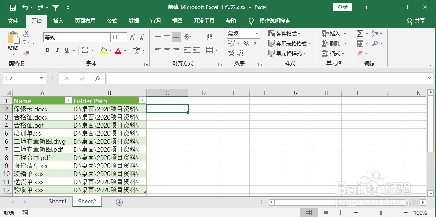This screenshot has height=217, width=436.
Task: Click the Fill down arrow icon
Action: [360, 43]
